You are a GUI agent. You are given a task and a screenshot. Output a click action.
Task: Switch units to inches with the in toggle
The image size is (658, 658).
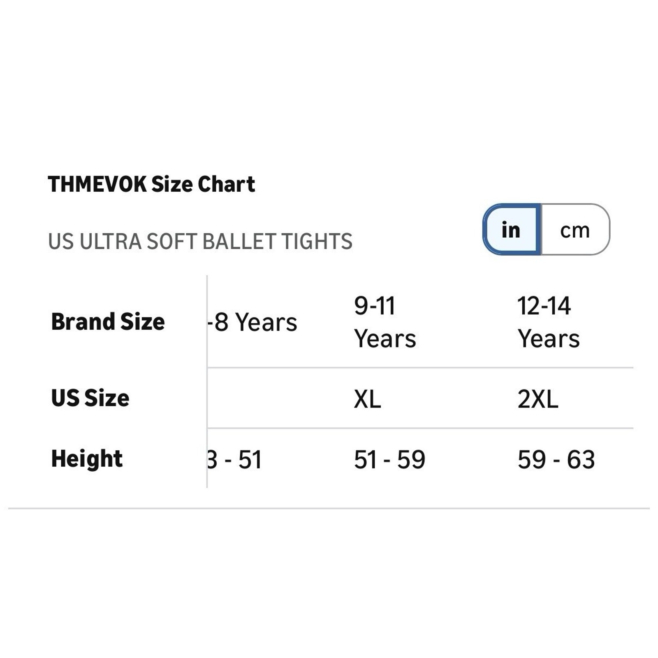512,229
